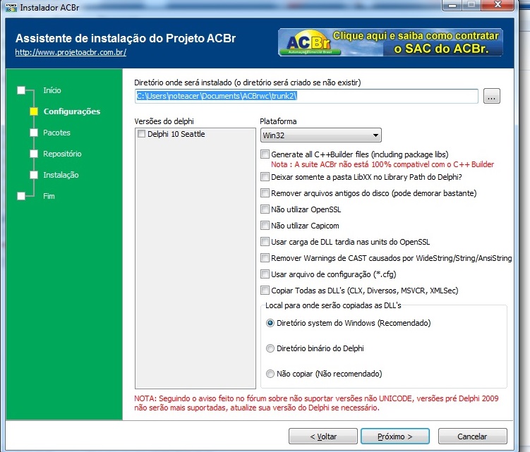Check the Delphi 10 Seattle version
The image size is (530, 452).
142,134
